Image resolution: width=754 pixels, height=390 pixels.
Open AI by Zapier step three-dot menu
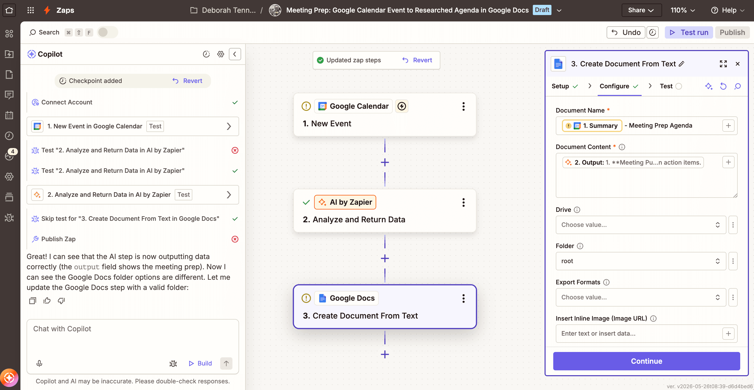pos(463,202)
